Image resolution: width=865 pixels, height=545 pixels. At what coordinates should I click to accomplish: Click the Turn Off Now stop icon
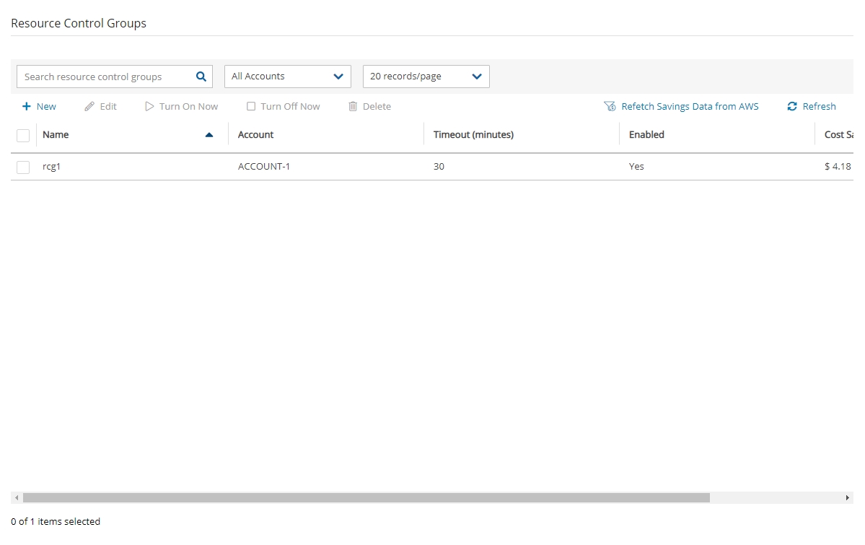pyautogui.click(x=251, y=106)
